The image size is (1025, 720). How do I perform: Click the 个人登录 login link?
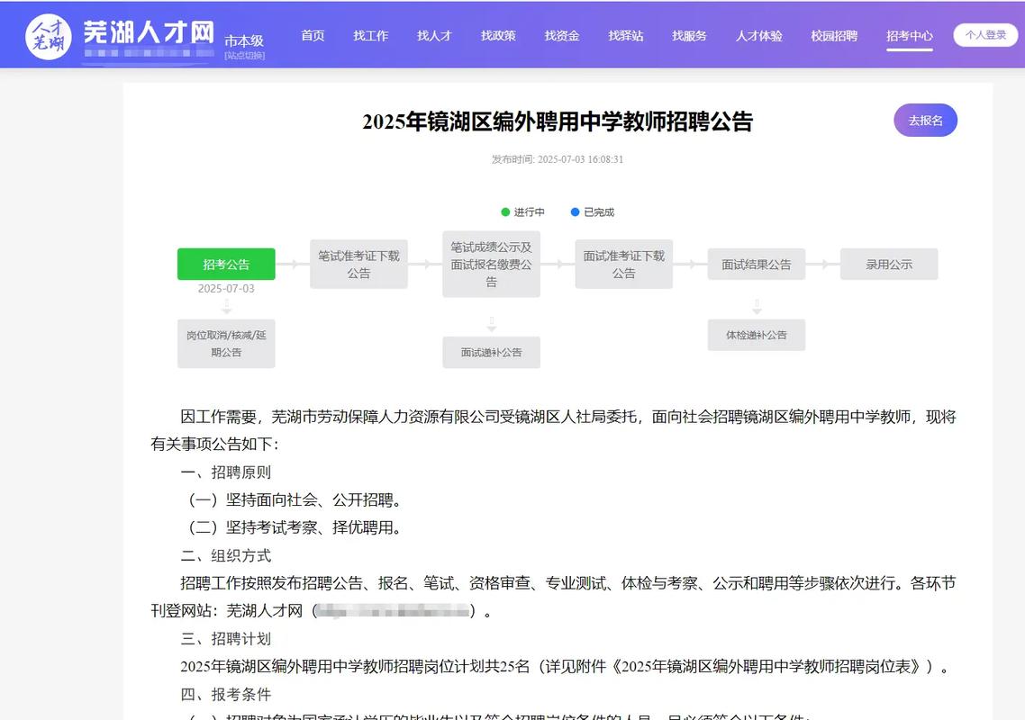985,32
